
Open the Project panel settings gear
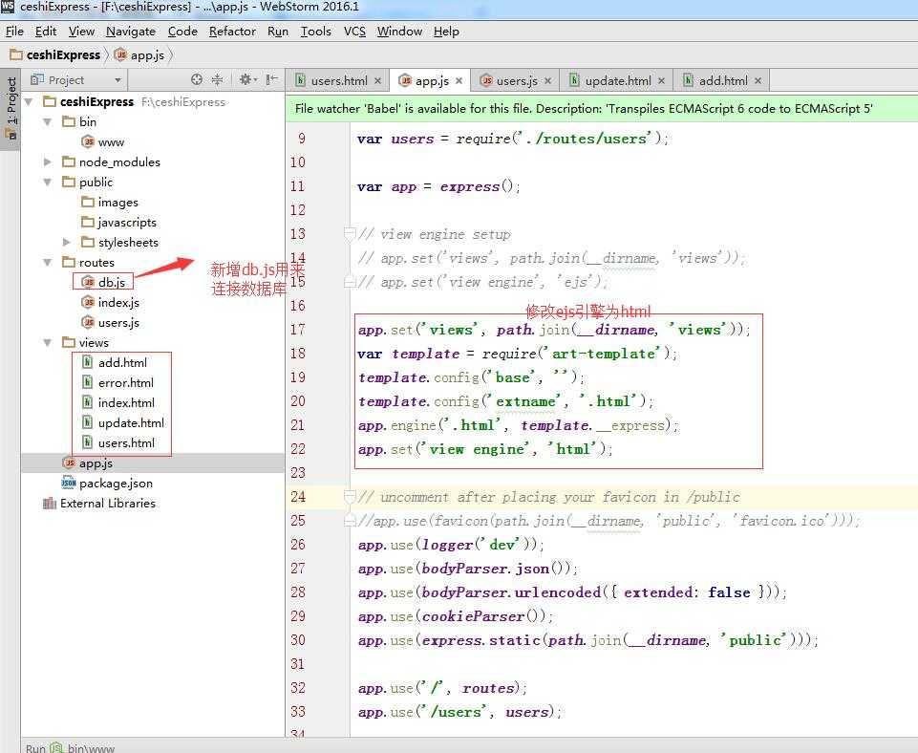(x=246, y=79)
